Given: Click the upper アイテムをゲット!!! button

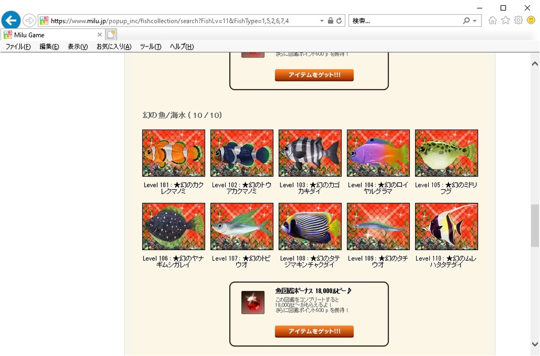Looking at the screenshot, I should point(314,75).
